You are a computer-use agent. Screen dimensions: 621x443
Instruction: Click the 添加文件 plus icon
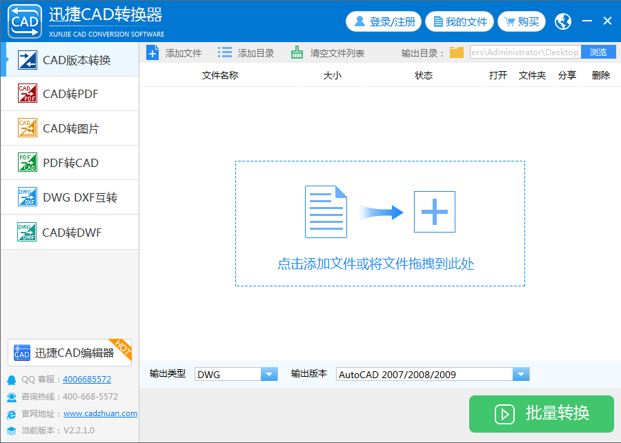[x=152, y=52]
